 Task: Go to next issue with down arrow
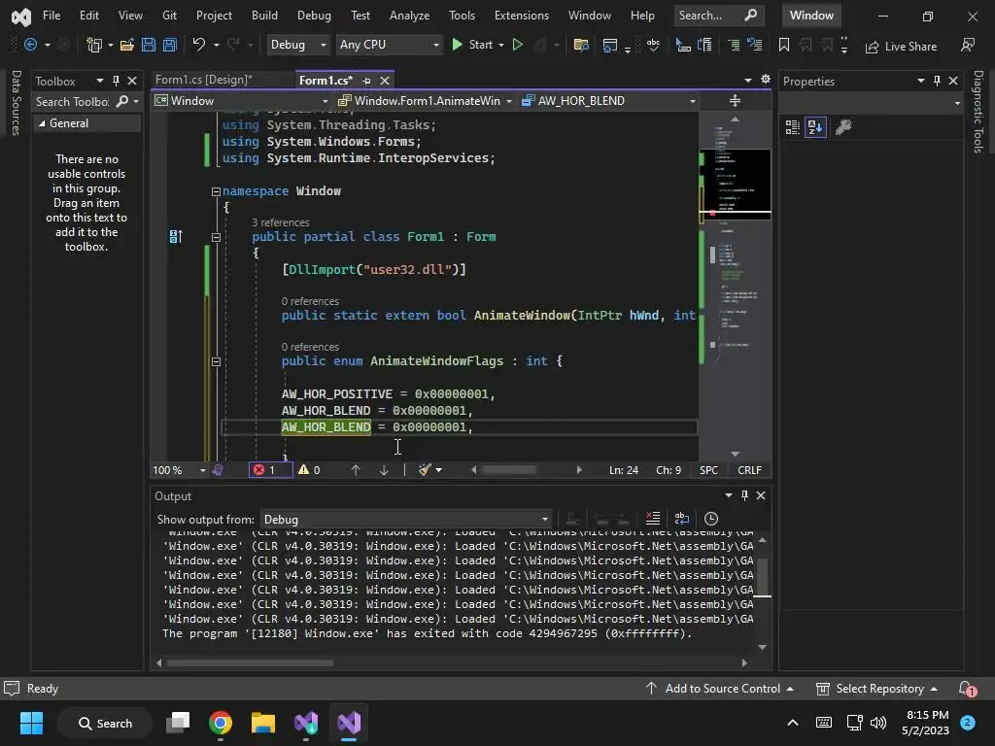click(x=384, y=470)
